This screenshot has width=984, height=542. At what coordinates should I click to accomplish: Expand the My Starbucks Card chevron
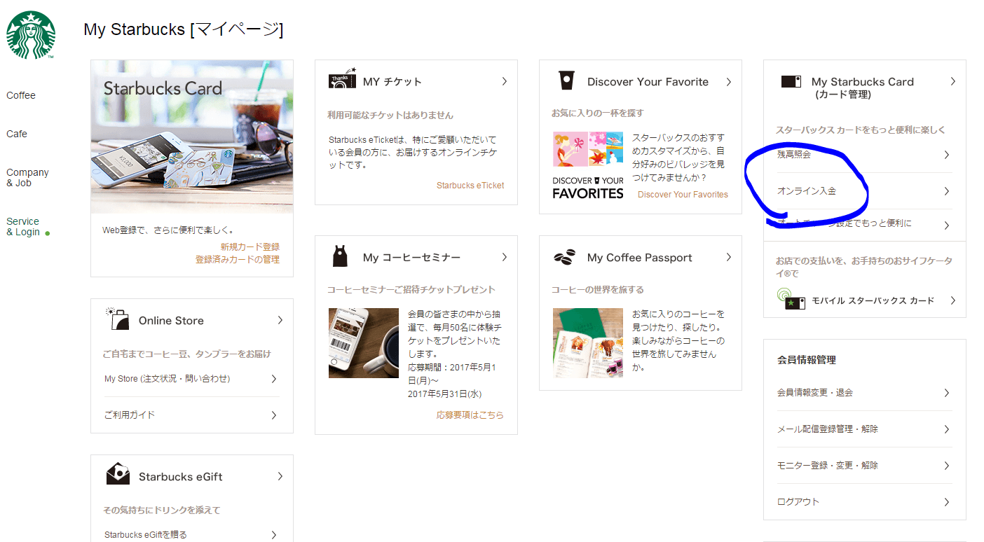click(952, 82)
